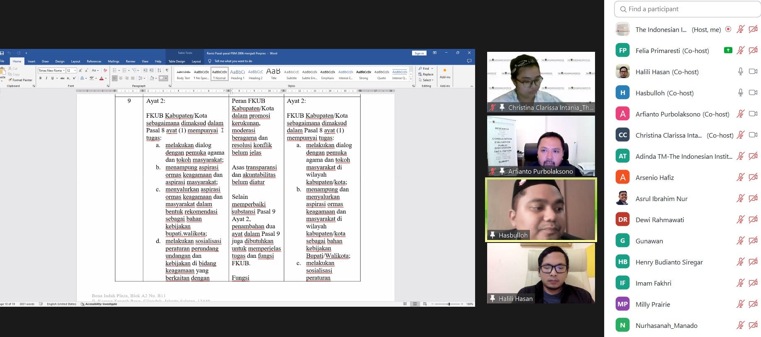This screenshot has height=337, width=761.
Task: Type in the Find a participant field
Action: point(687,9)
